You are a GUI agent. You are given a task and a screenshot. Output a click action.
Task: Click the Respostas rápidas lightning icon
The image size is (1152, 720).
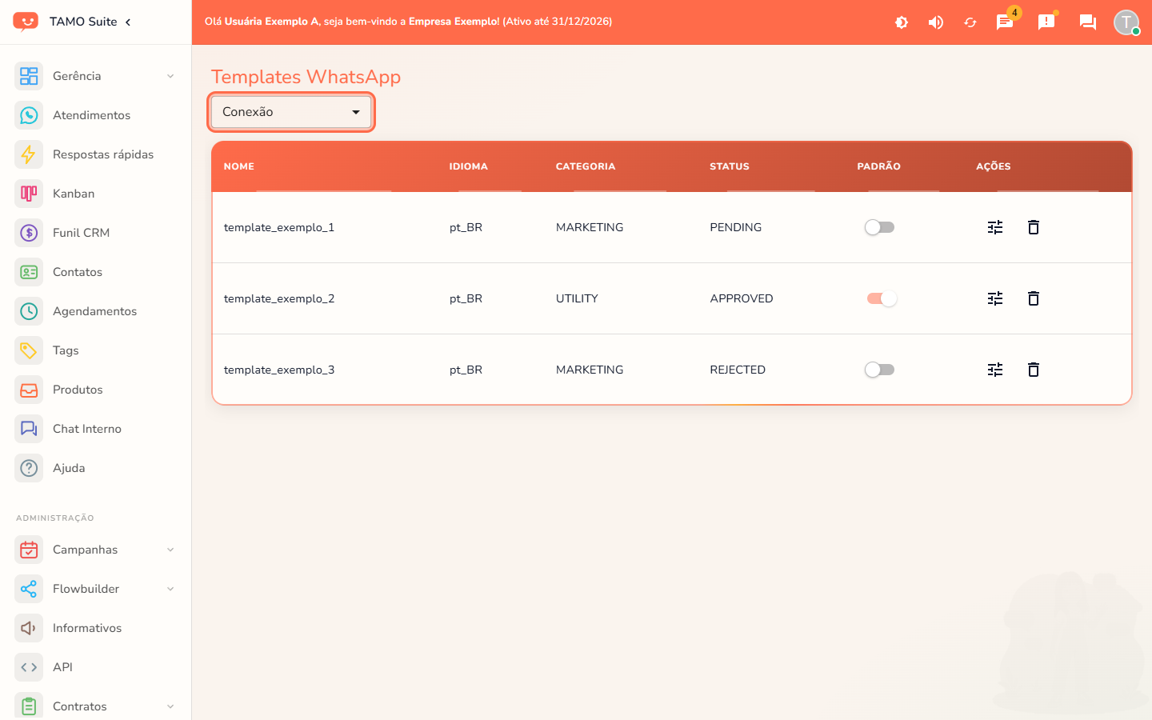click(29, 154)
